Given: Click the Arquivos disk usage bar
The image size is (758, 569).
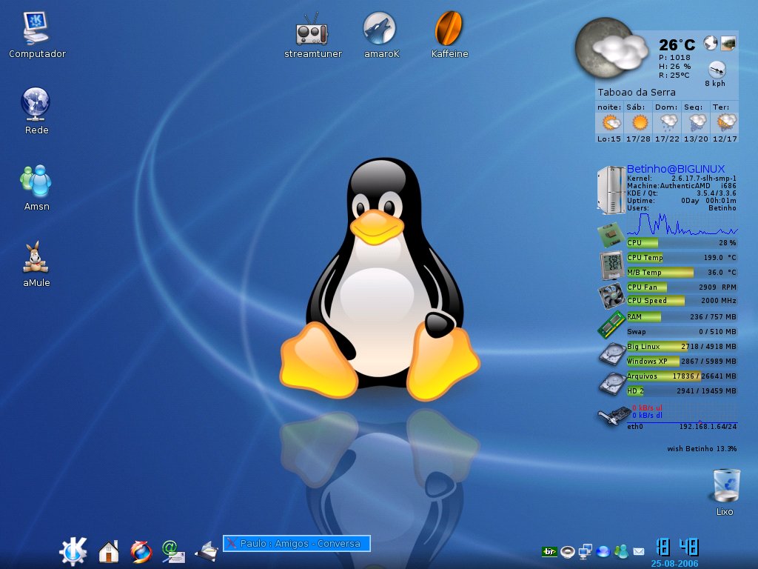Looking at the screenshot, I should point(682,376).
